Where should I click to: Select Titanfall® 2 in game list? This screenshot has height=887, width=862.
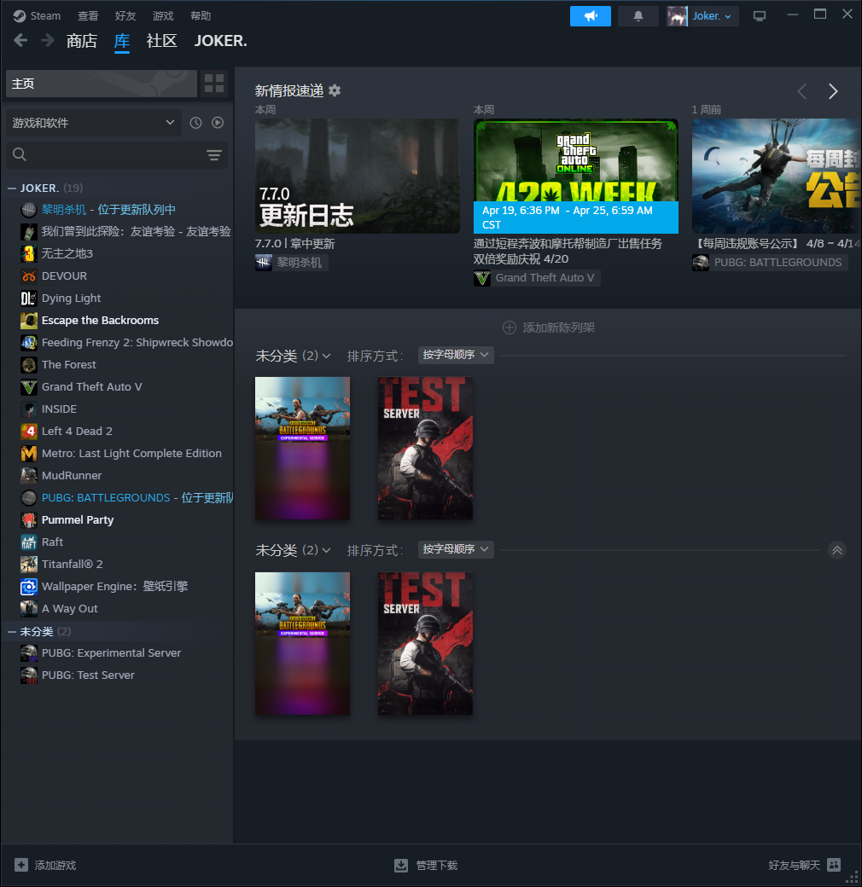click(73, 564)
